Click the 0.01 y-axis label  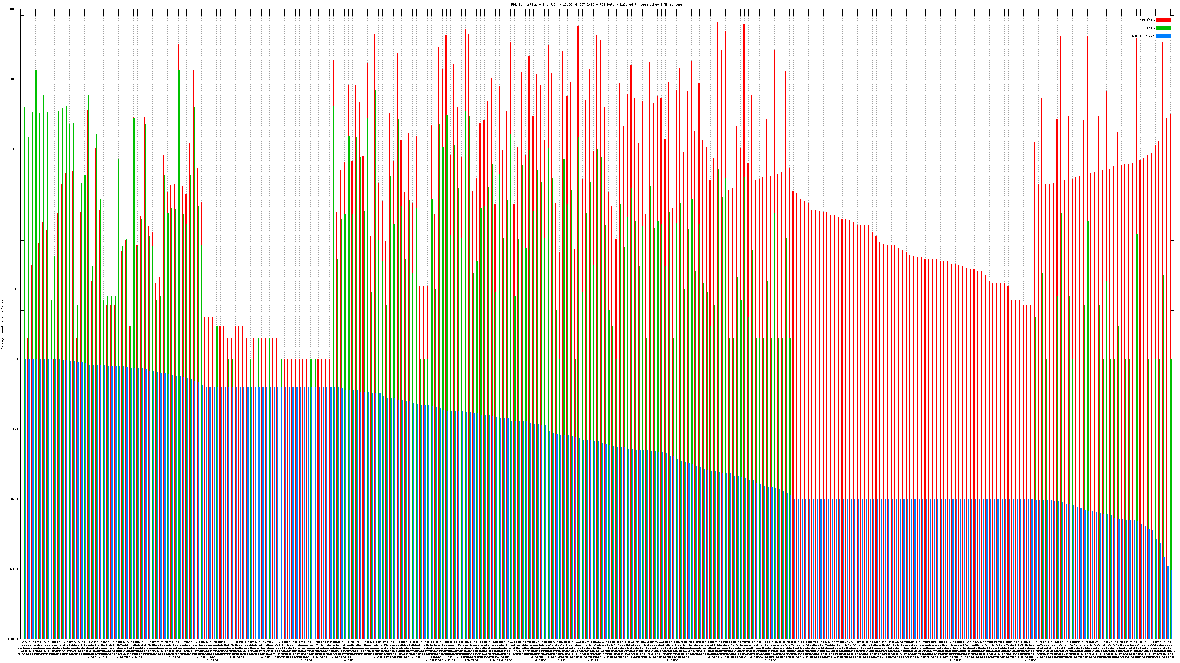point(15,499)
